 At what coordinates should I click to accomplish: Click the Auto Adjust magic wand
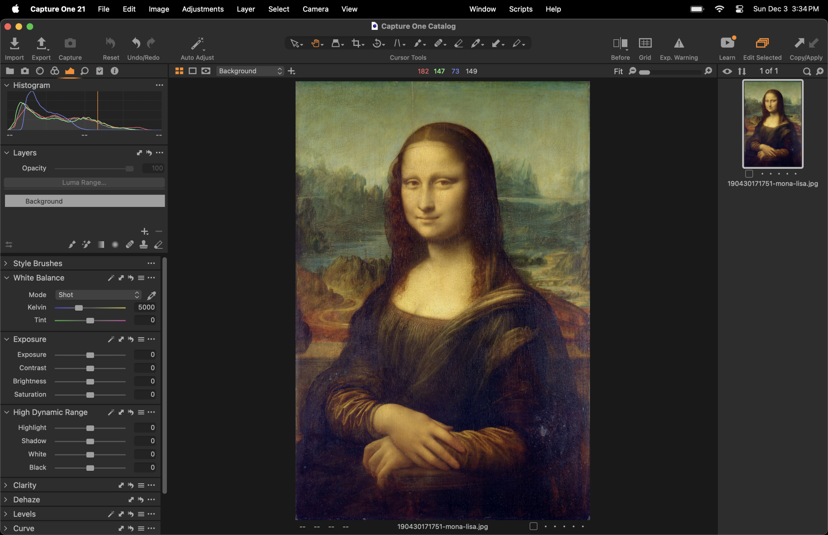pos(197,43)
